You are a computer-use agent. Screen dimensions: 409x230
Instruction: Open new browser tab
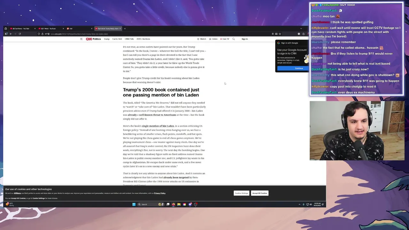click(x=125, y=28)
